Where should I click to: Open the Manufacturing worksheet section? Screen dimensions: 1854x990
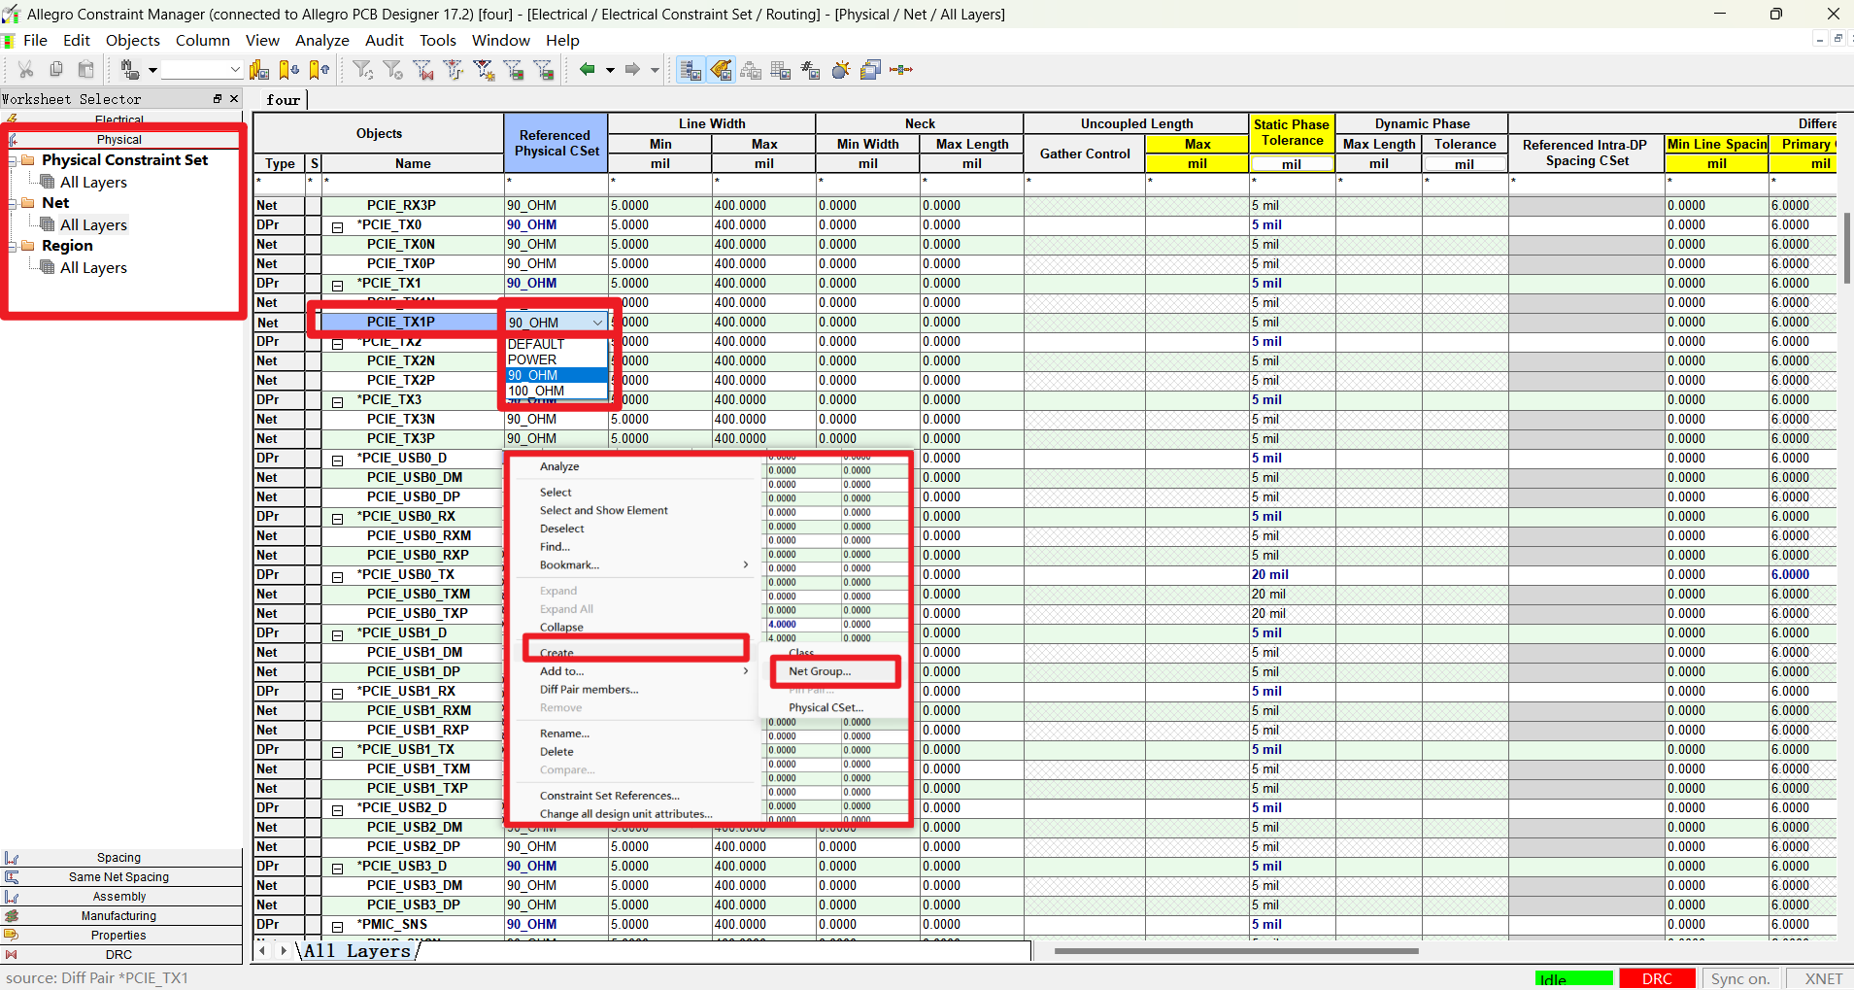120,916
